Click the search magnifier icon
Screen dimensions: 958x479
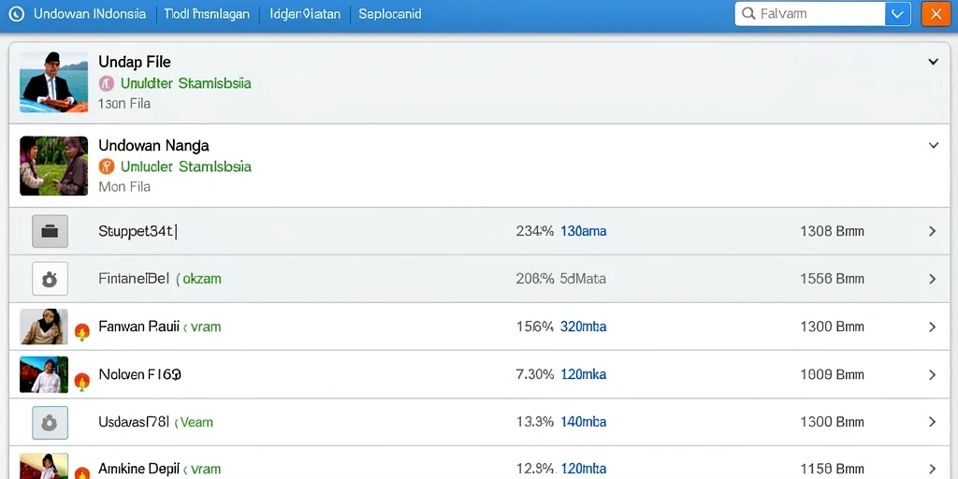pyautogui.click(x=748, y=13)
